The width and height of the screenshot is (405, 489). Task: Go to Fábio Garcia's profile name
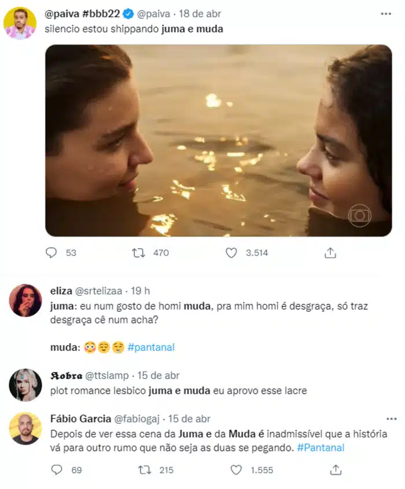80,418
